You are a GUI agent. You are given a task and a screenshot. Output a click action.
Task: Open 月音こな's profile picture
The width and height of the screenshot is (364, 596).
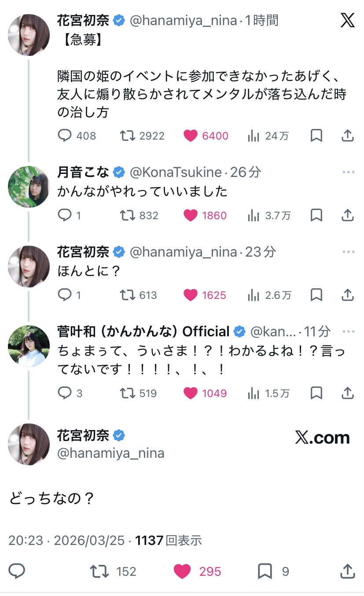coord(29,187)
